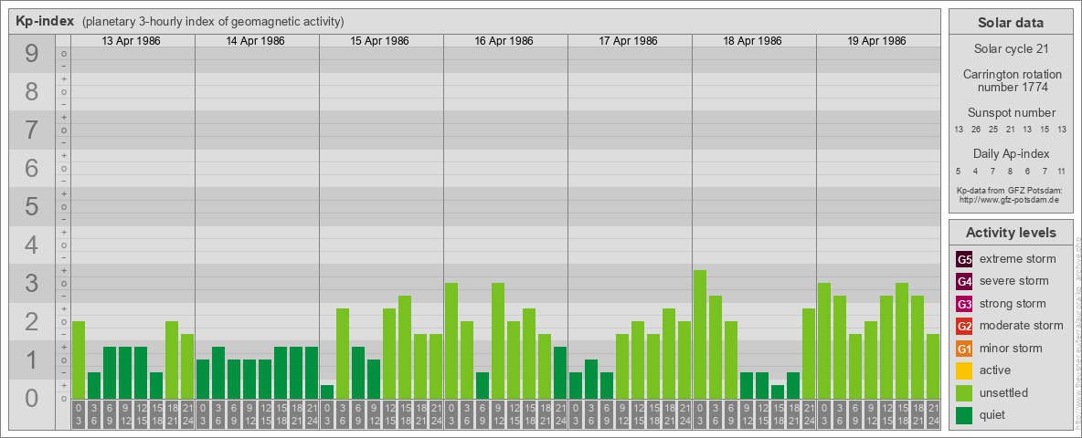Click the 'Activity levels' panel heading
The image size is (1082, 438).
tap(1011, 233)
